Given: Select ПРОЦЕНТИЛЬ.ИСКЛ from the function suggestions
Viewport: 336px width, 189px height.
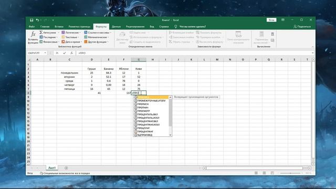Looking at the screenshot, I should 151,118.
